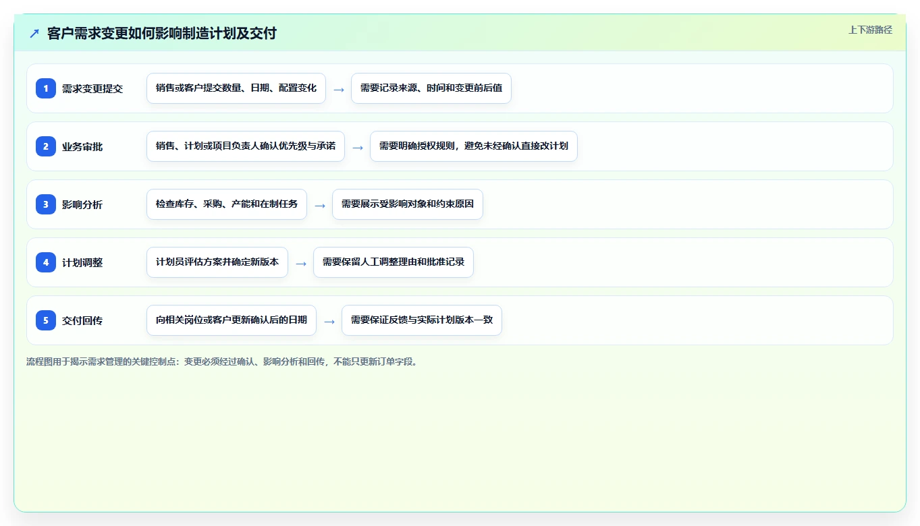Open the 销售或客户提交数量、日期、配置变化 box
This screenshot has width=920, height=526.
[236, 88]
